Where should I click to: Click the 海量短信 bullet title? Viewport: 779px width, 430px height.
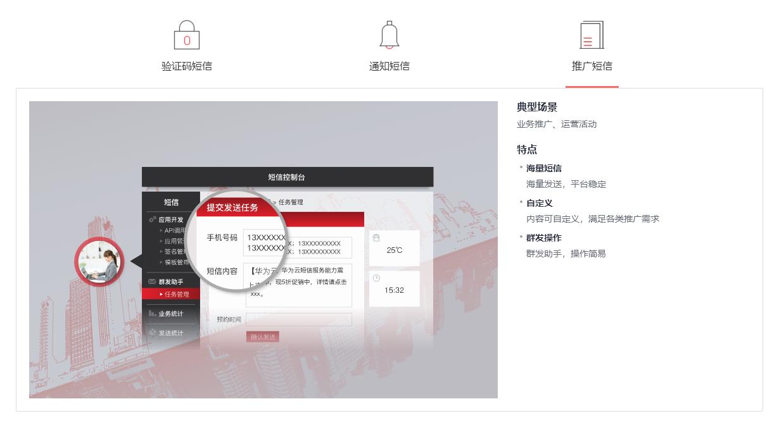point(544,168)
